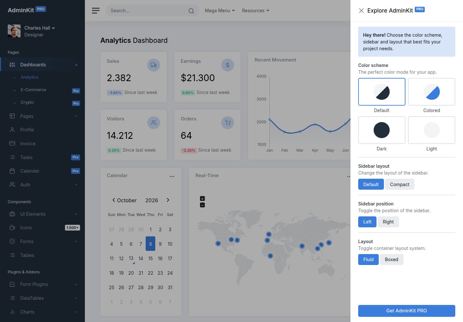Switch layout to Boxed
The image size is (463, 322).
point(392,260)
